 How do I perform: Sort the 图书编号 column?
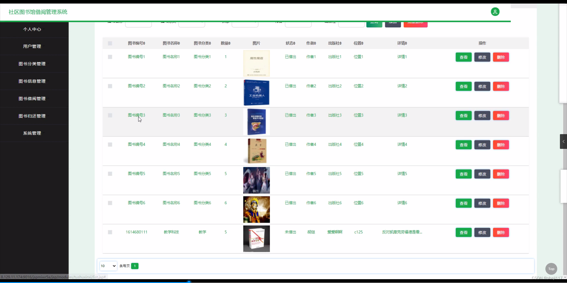(136, 43)
